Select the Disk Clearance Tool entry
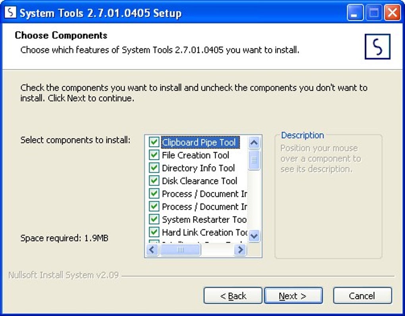The image size is (405, 316). (x=199, y=181)
